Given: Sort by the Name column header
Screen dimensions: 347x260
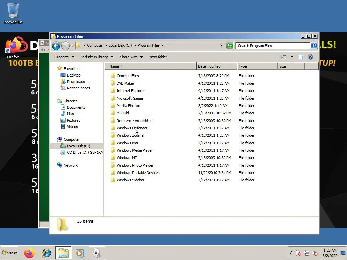Looking at the screenshot, I should click(150, 66).
